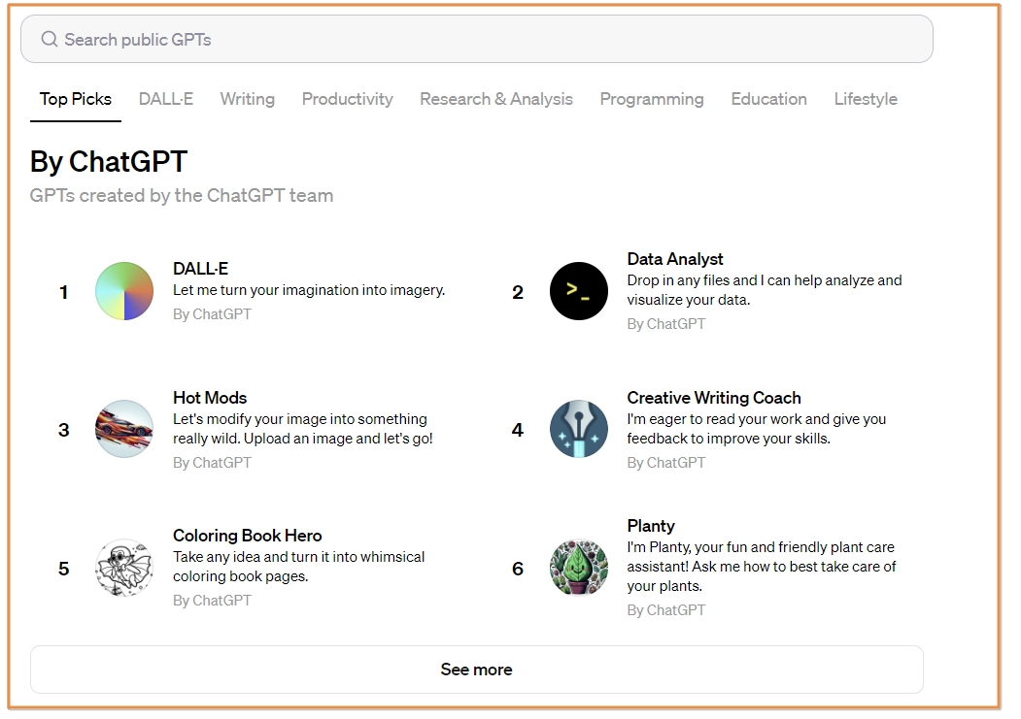Click 'I'm eager to read your work' text
This screenshot has height=719, width=1021.
[x=757, y=429]
